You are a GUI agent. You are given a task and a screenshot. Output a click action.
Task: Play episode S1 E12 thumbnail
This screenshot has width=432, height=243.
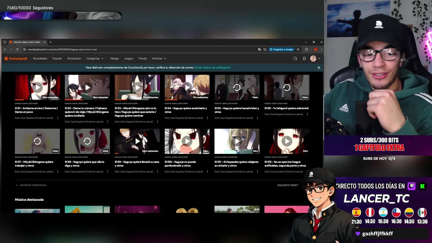pos(287,141)
